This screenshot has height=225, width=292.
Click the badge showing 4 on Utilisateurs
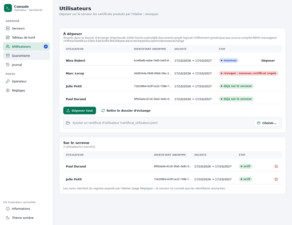click(46, 46)
